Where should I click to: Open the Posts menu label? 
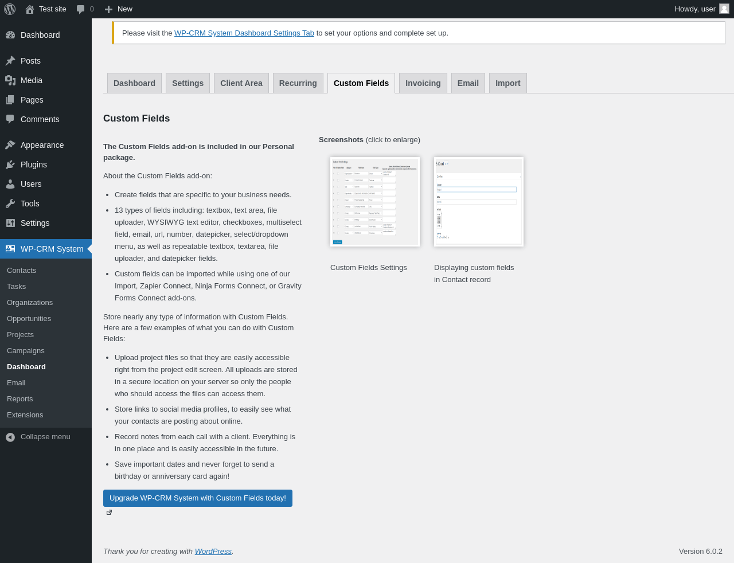tap(30, 61)
